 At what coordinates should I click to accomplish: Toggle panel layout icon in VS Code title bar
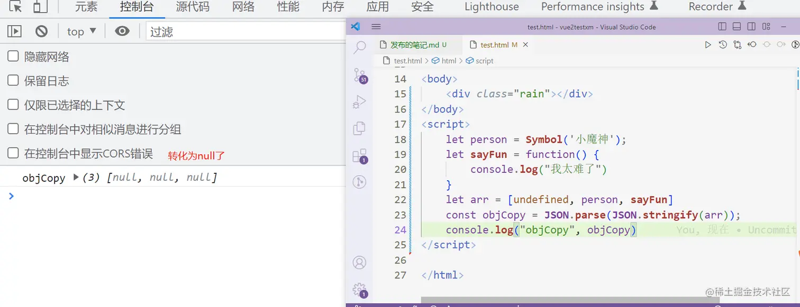click(x=737, y=26)
